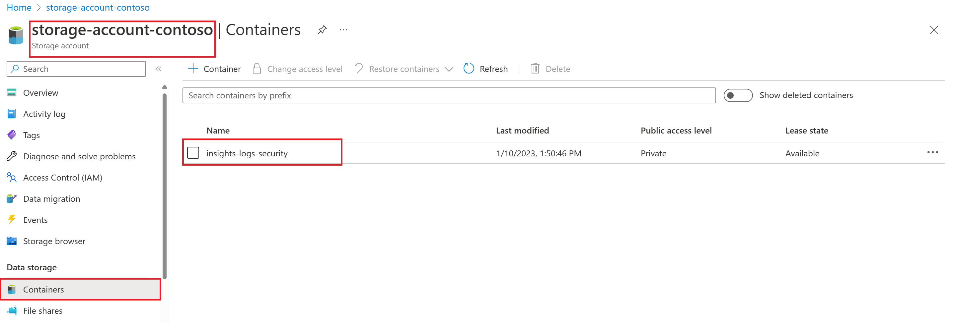Image resolution: width=954 pixels, height=323 pixels.
Task: Click the Storage browser icon
Action: (12, 241)
